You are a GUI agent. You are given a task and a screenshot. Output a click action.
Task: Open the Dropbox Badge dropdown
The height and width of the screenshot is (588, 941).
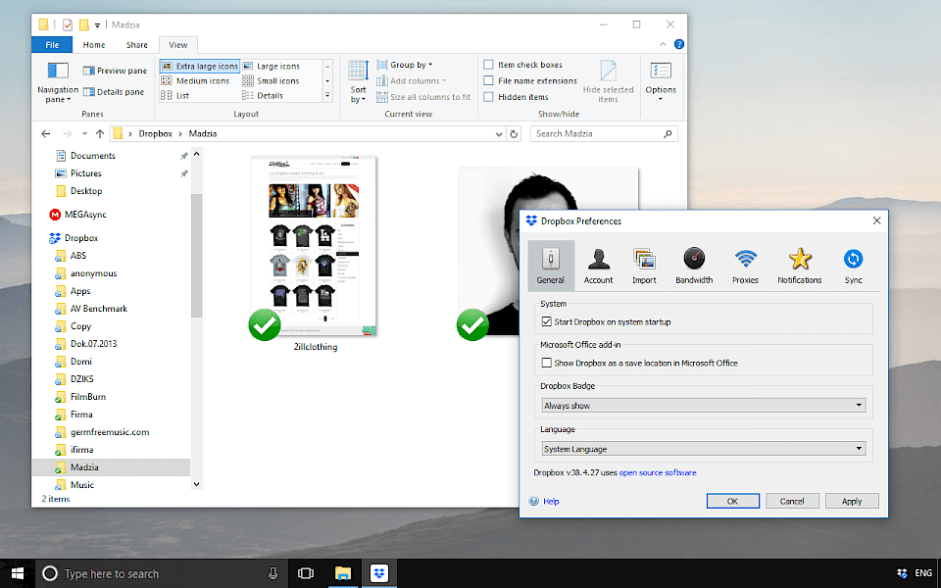pyautogui.click(x=704, y=405)
